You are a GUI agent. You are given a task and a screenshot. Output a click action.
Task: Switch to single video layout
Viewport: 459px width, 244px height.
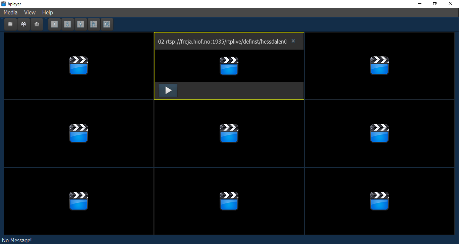54,24
